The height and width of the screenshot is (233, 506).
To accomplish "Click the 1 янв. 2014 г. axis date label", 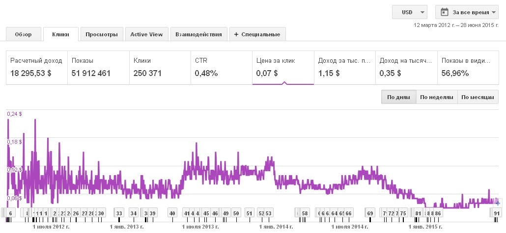I will click(275, 227).
